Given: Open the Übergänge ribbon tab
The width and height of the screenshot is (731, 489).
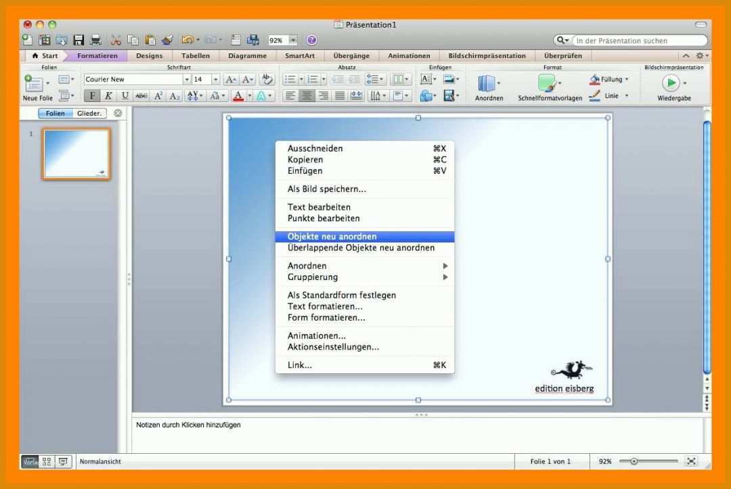Looking at the screenshot, I should (351, 55).
